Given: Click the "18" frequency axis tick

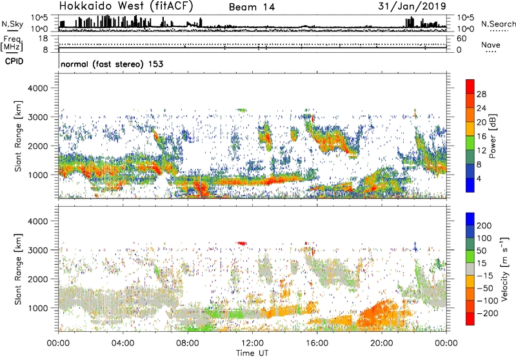Looking at the screenshot, I should click(x=43, y=39).
